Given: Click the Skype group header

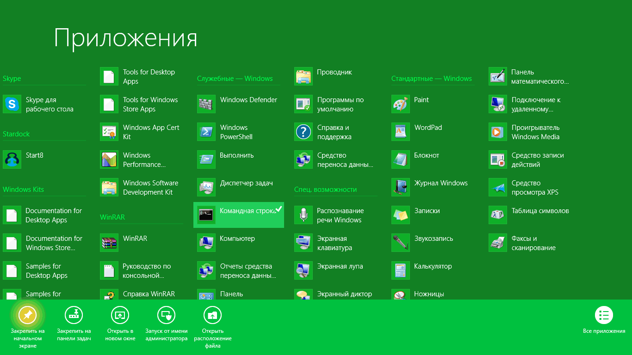Looking at the screenshot, I should pyautogui.click(x=12, y=79).
